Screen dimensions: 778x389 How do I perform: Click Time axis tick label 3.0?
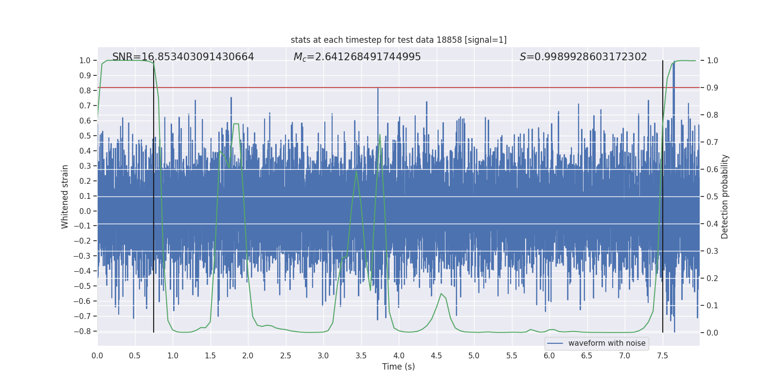click(323, 355)
